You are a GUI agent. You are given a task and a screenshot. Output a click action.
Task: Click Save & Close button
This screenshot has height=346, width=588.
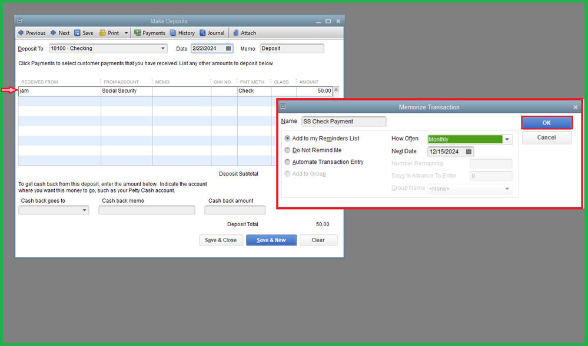click(x=221, y=240)
